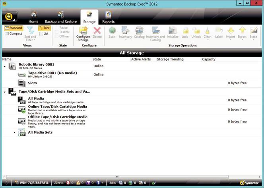Toggle the Disable state checkbox
Image resolution: width=264 pixels, height=188 pixels.
pos(57,32)
